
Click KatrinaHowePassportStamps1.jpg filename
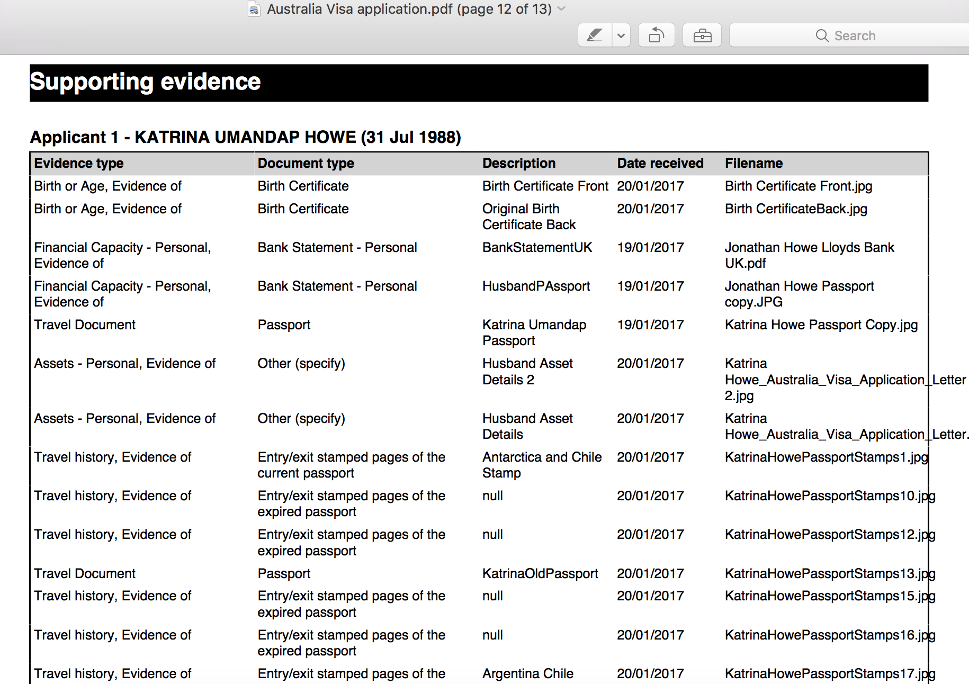tap(826, 457)
